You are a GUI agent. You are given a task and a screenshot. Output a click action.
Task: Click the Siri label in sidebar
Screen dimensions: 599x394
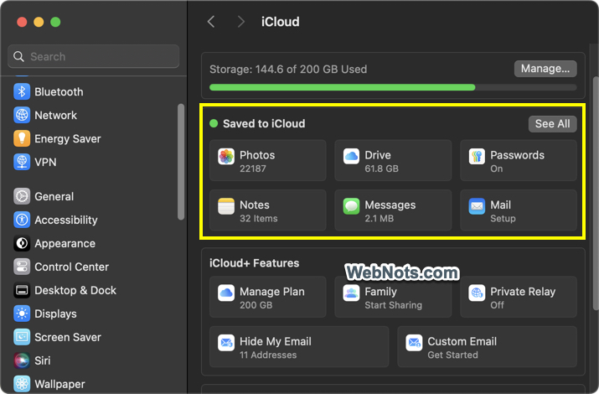coord(43,360)
